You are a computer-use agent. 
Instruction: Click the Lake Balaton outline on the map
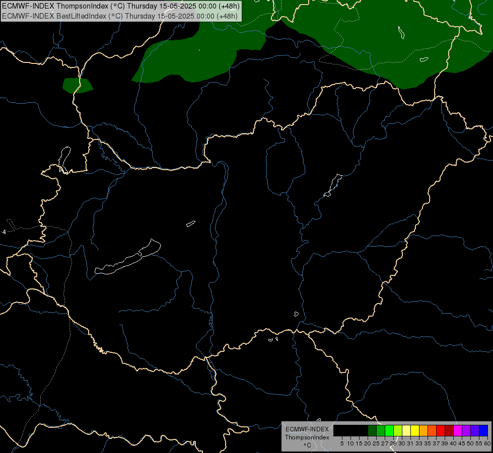tap(127, 257)
